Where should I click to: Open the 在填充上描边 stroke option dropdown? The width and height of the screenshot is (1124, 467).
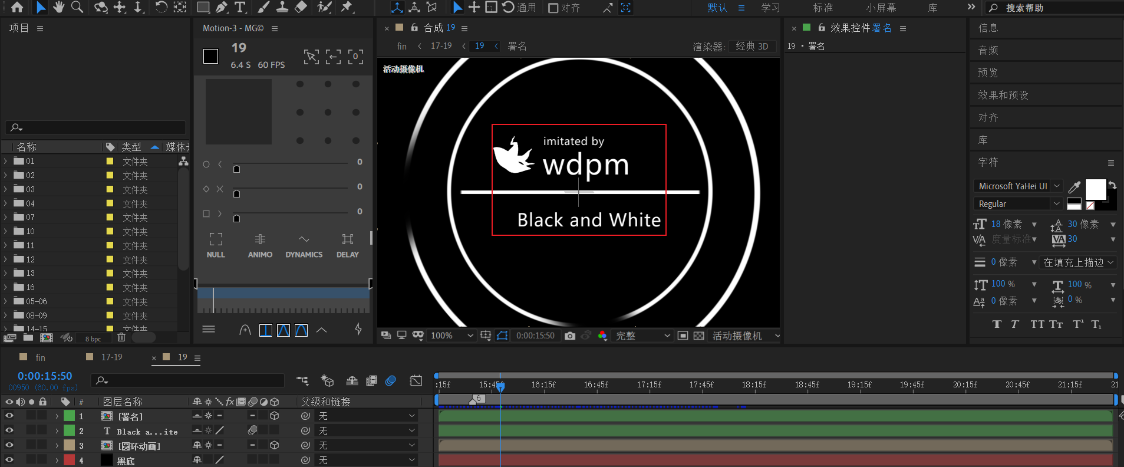point(1079,262)
